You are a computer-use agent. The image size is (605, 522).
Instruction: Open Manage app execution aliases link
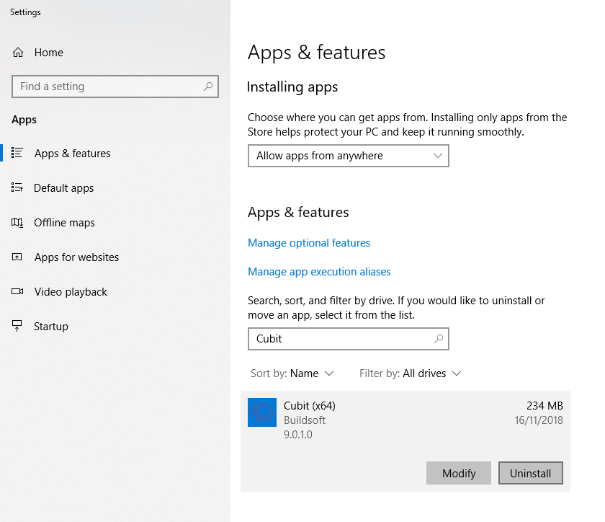pos(319,272)
